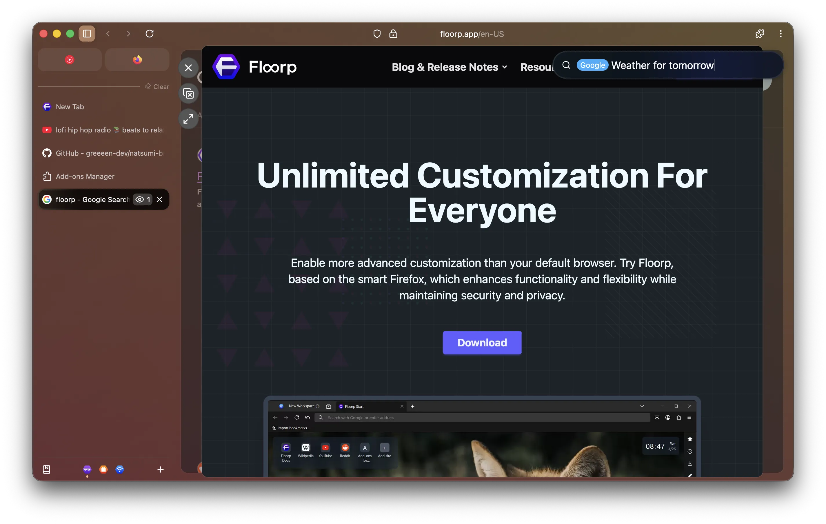Go back with the left arrow
Viewport: 826px width, 524px height.
[108, 34]
